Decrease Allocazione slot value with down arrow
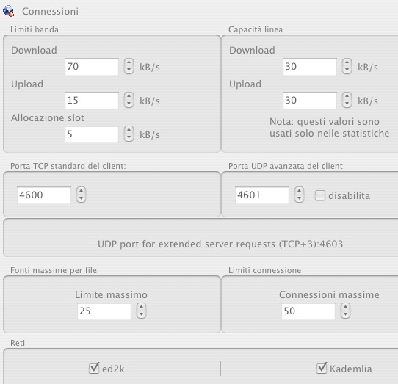 click(x=129, y=137)
